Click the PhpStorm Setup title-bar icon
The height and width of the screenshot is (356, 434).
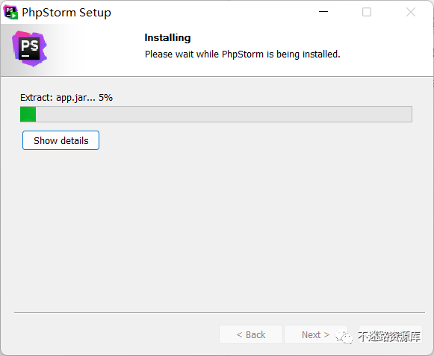[x=10, y=12]
